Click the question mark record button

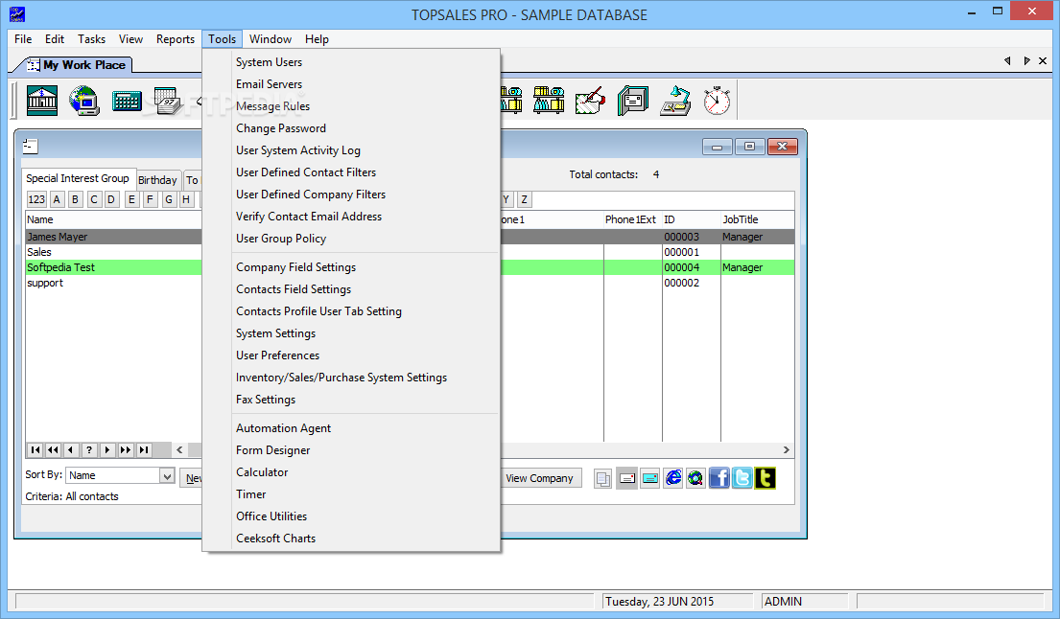(x=89, y=450)
